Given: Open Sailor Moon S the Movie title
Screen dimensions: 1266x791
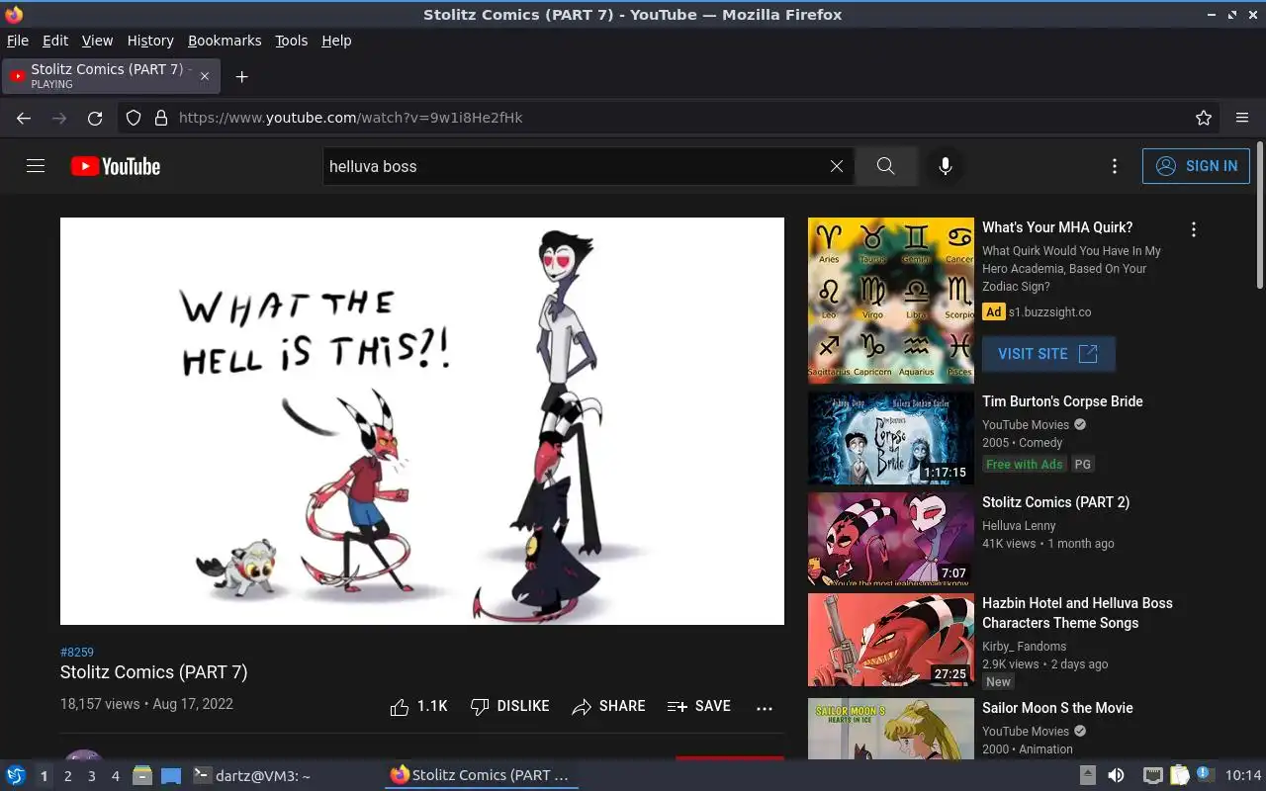Looking at the screenshot, I should pos(1057,708).
